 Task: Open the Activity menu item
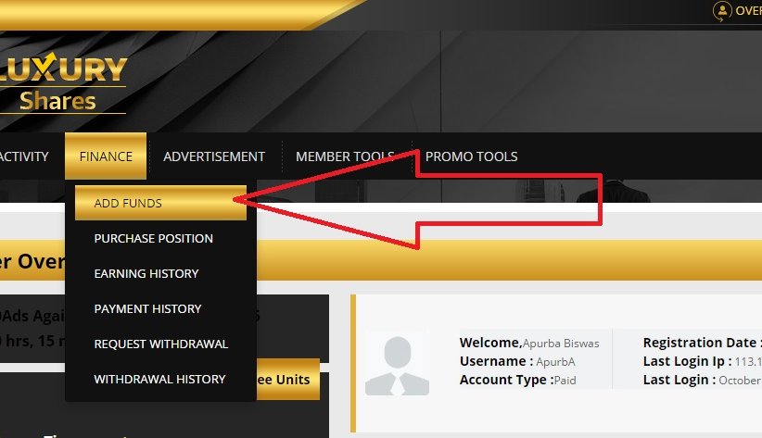(24, 156)
